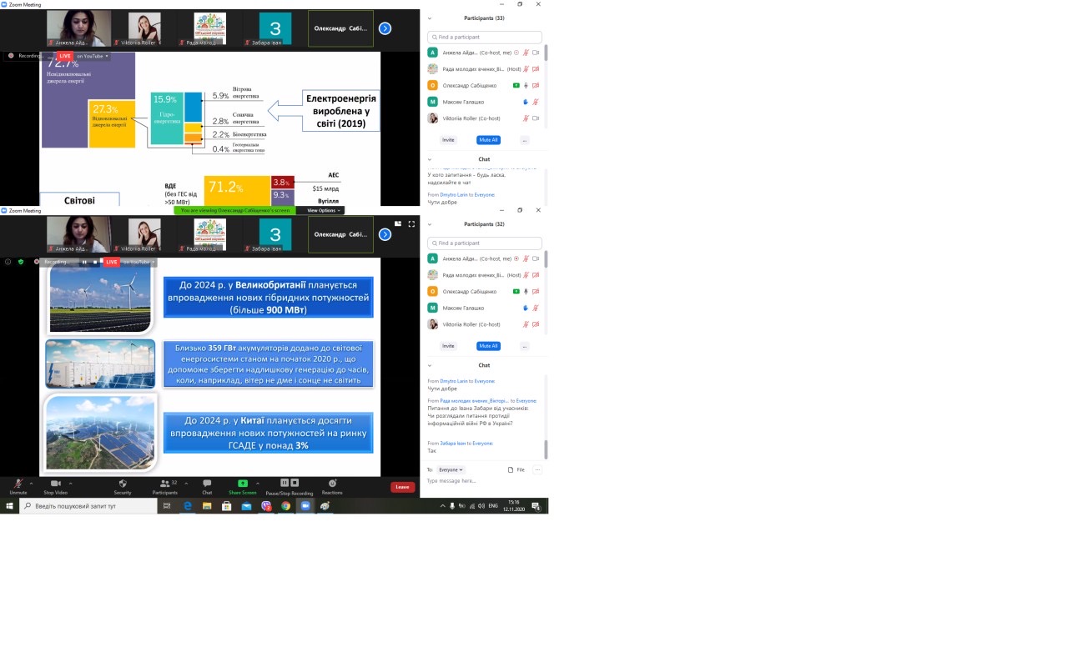Click Invite in top window panel

click(448, 140)
